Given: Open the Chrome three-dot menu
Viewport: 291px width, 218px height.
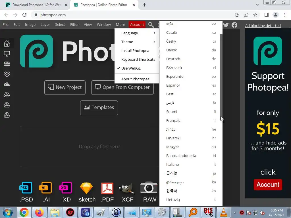Looking at the screenshot, I should [x=285, y=15].
